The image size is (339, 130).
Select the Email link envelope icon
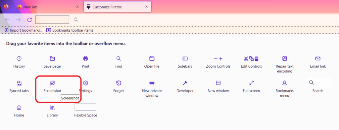click(x=317, y=58)
